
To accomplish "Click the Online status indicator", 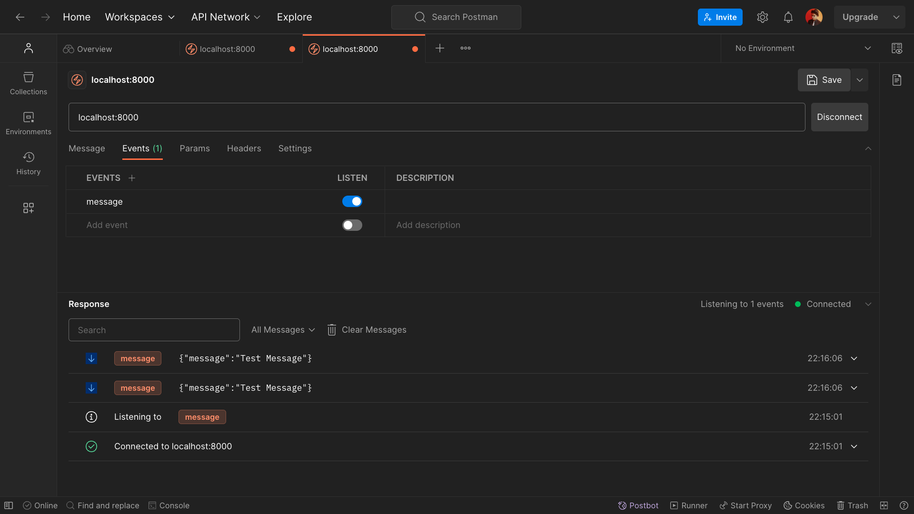I will pyautogui.click(x=40, y=505).
